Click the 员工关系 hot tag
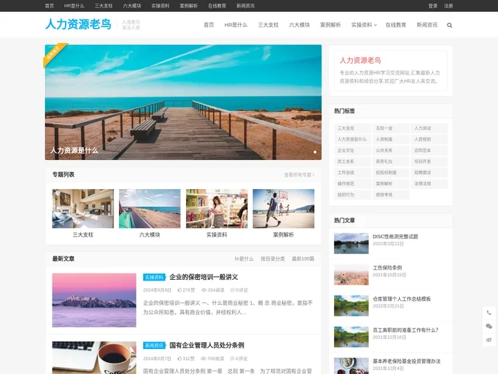498x374 pixels. [352, 161]
